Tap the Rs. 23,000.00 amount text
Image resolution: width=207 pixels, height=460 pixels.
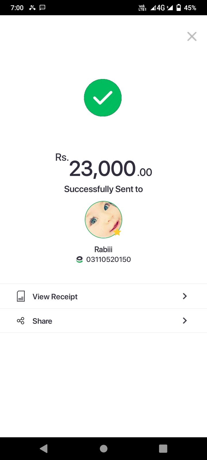[103, 168]
